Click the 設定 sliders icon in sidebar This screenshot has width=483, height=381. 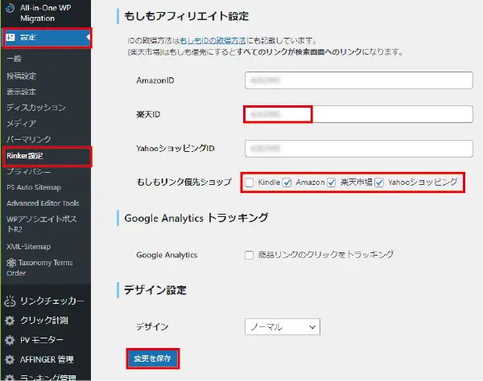(10, 38)
